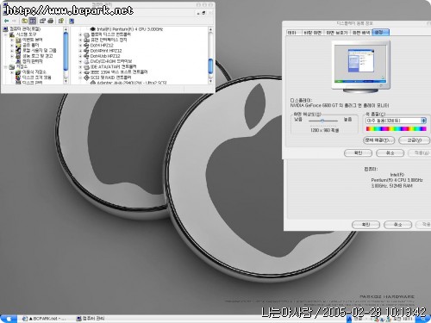Select the 저장소 (Storage) tree icon
The width and height of the screenshot is (431, 323).
[12, 67]
